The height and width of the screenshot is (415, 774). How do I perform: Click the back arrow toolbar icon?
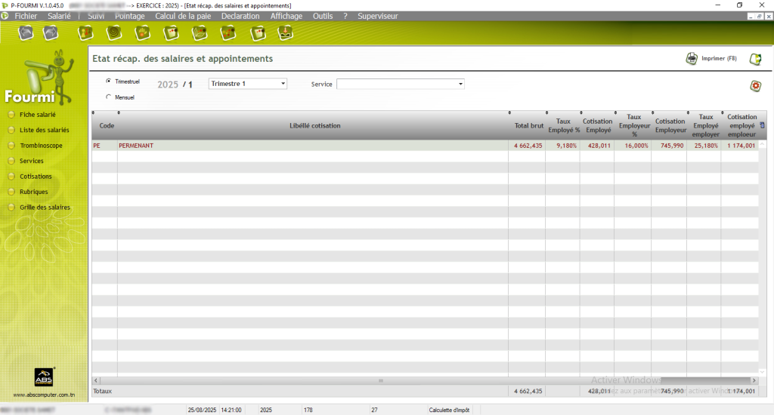(x=26, y=32)
